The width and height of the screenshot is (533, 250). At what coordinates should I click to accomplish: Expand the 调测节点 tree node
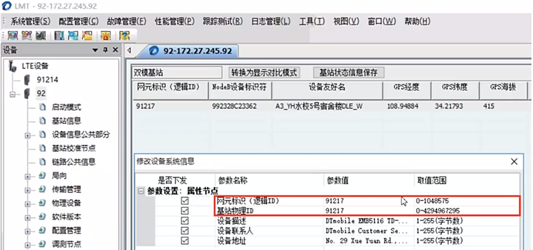click(28, 245)
